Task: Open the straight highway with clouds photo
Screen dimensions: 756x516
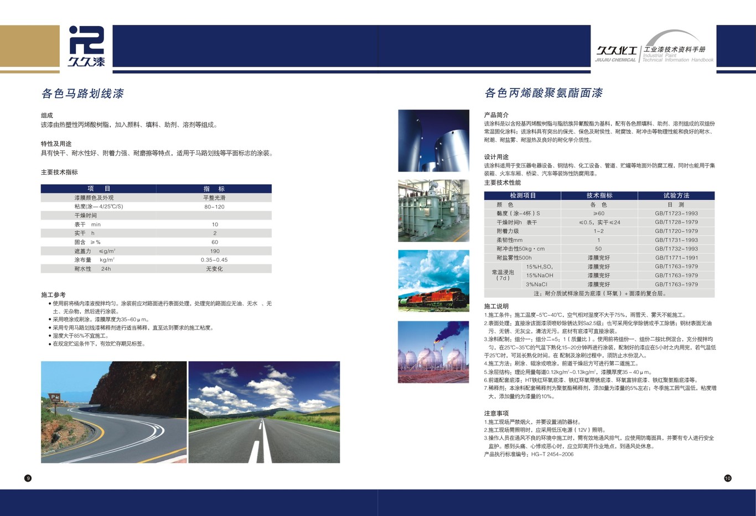Action: pyautogui.click(x=264, y=412)
